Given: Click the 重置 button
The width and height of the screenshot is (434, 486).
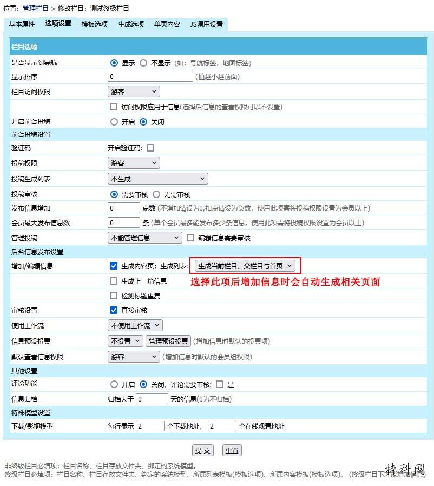Looking at the screenshot, I should [232, 450].
